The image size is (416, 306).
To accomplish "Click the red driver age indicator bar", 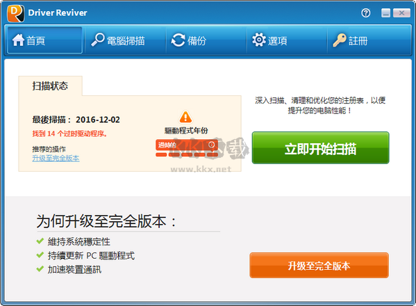I will (x=187, y=154).
